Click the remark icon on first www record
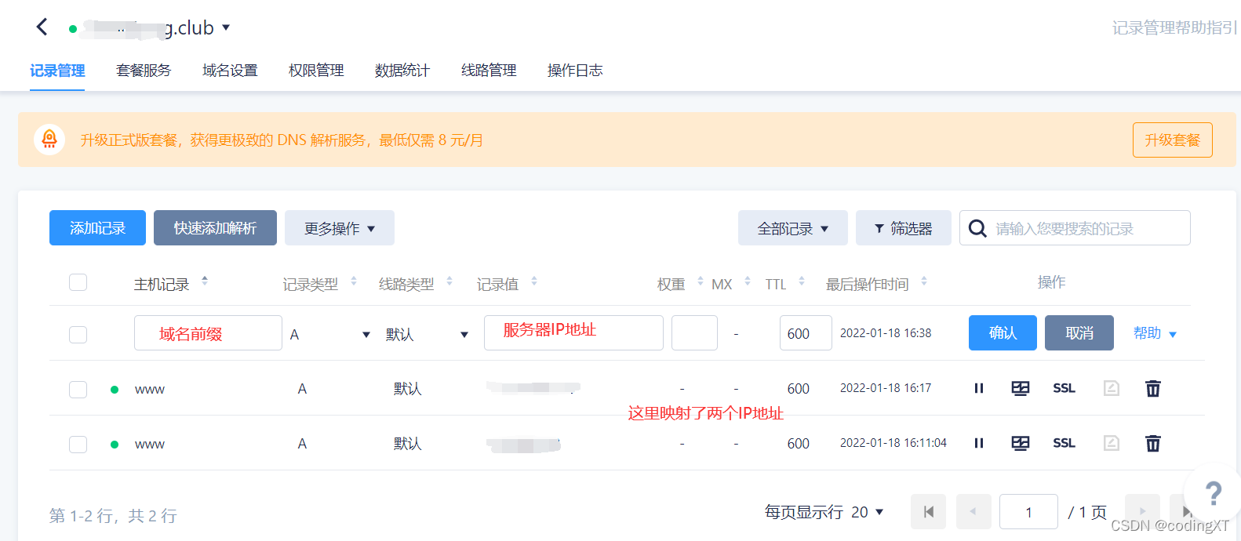 [x=1111, y=388]
